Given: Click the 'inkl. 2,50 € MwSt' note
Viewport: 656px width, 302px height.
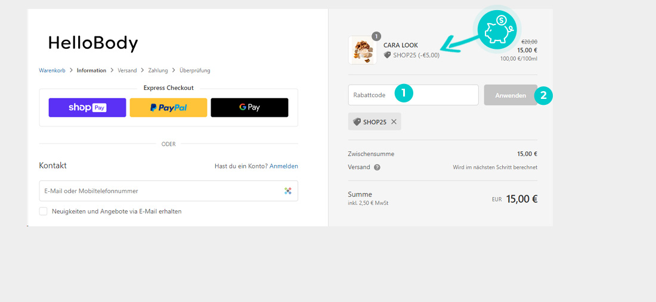Looking at the screenshot, I should point(368,204).
